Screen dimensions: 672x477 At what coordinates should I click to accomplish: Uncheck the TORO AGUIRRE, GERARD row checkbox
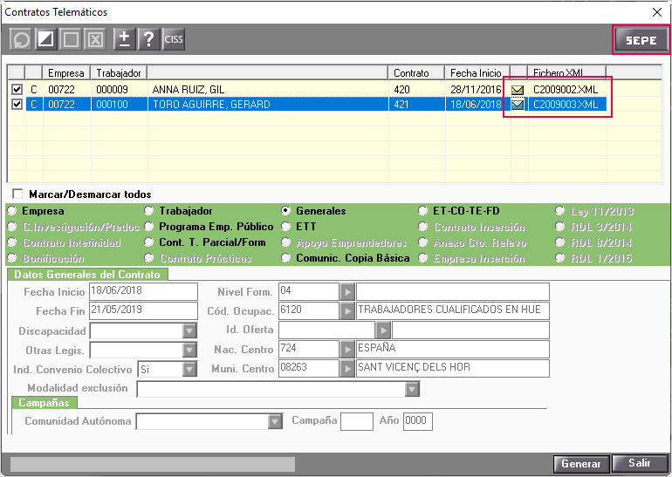point(17,104)
